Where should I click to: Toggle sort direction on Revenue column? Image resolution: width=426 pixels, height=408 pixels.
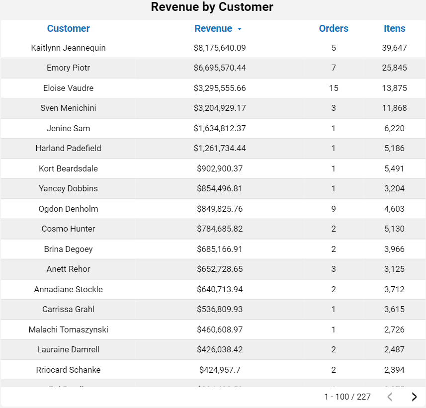tap(239, 29)
